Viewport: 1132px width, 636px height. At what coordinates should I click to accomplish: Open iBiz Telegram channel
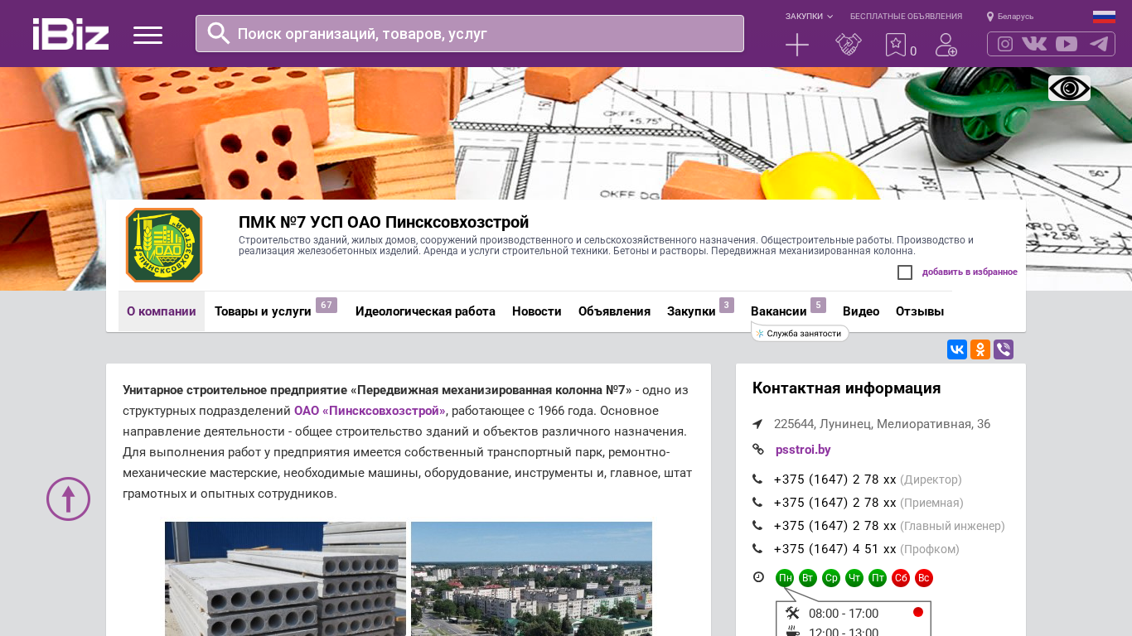[1099, 44]
